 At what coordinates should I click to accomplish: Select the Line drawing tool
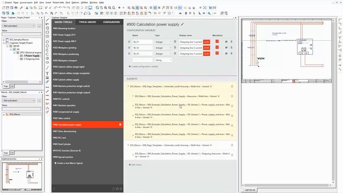click(47, 20)
